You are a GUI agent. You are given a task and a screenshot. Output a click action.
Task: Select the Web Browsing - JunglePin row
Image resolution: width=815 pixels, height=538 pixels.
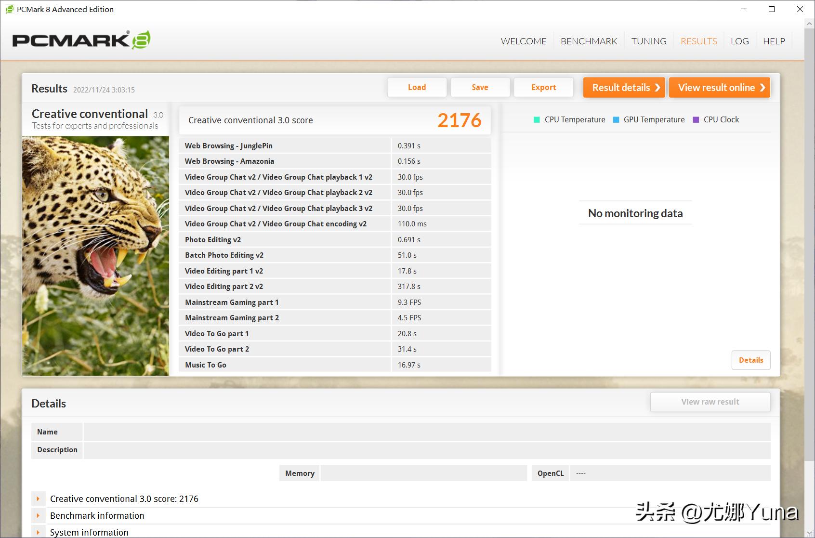[335, 145]
